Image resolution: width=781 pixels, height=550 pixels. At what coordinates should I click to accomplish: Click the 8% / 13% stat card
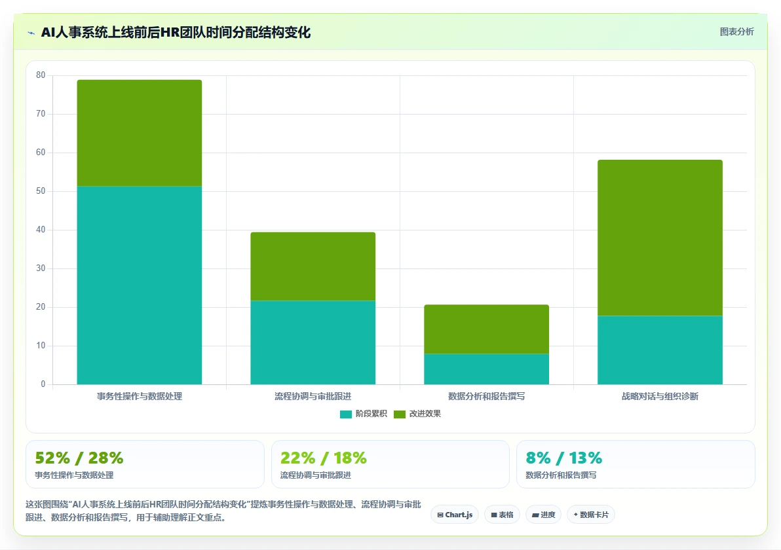point(636,464)
